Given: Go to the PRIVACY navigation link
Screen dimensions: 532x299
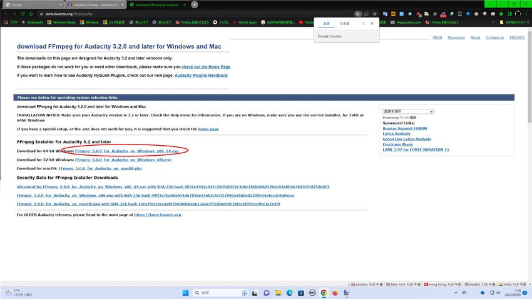Looking at the screenshot, I should click(517, 38).
